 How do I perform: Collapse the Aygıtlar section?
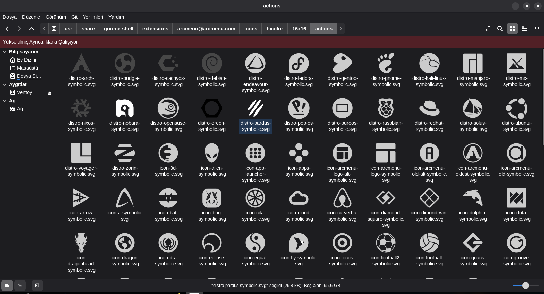pos(5,85)
